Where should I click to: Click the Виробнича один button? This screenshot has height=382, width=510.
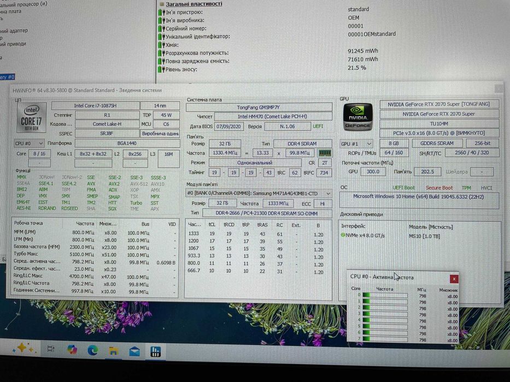(160, 134)
